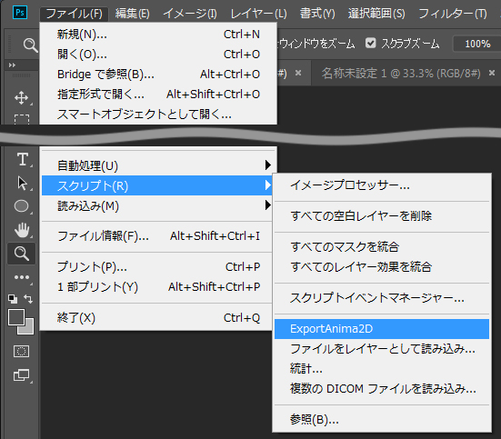Expand toolbar with double-arrow icon
Screen dimensions: 501x439
(12, 65)
